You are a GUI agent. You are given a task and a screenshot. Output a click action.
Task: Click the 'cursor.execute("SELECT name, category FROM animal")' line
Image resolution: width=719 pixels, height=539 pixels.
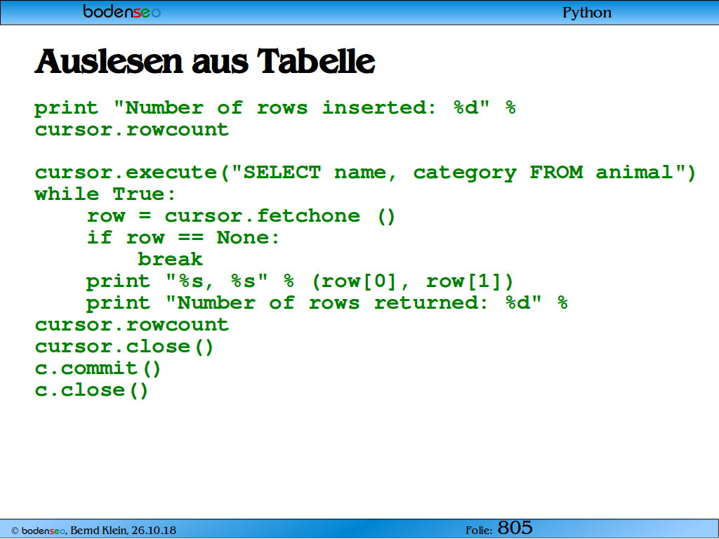click(365, 173)
